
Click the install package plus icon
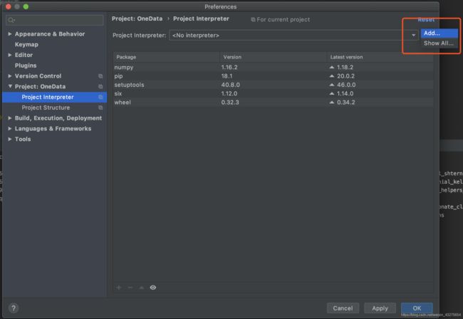pos(119,288)
